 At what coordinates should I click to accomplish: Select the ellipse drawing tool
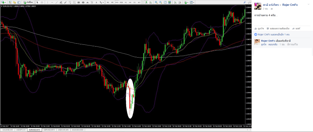(83, 3)
